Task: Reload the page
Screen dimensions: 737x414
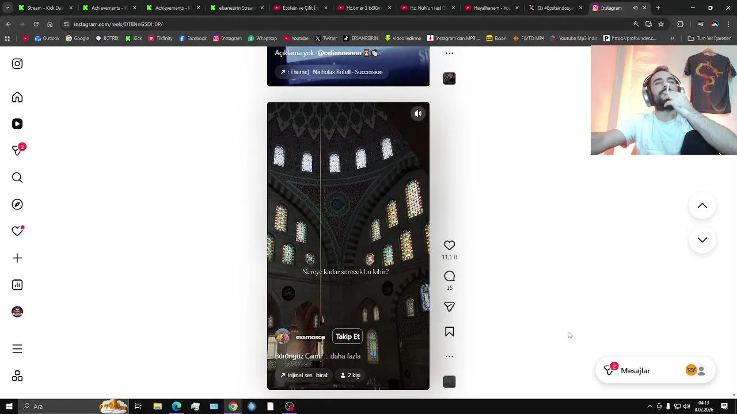Action: point(36,24)
